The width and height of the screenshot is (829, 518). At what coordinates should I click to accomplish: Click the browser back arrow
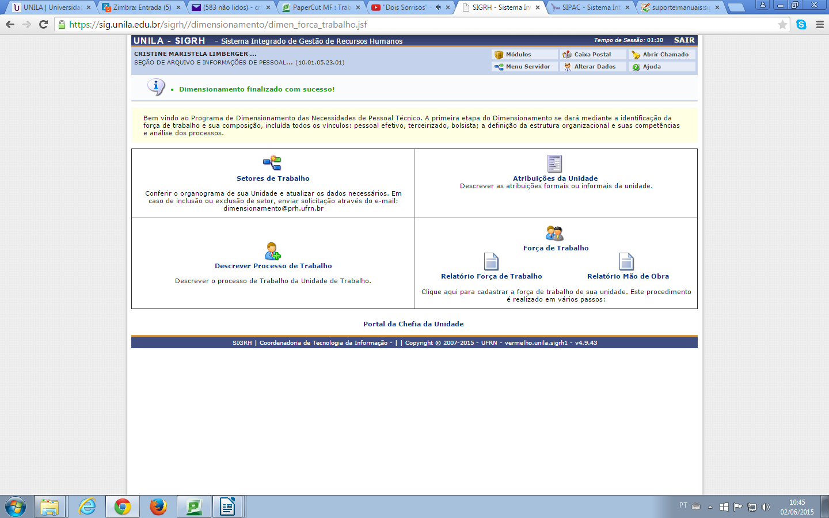point(10,24)
